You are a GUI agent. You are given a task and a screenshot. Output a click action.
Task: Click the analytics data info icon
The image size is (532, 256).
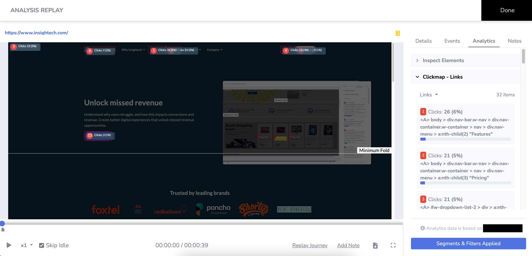pyautogui.click(x=422, y=228)
